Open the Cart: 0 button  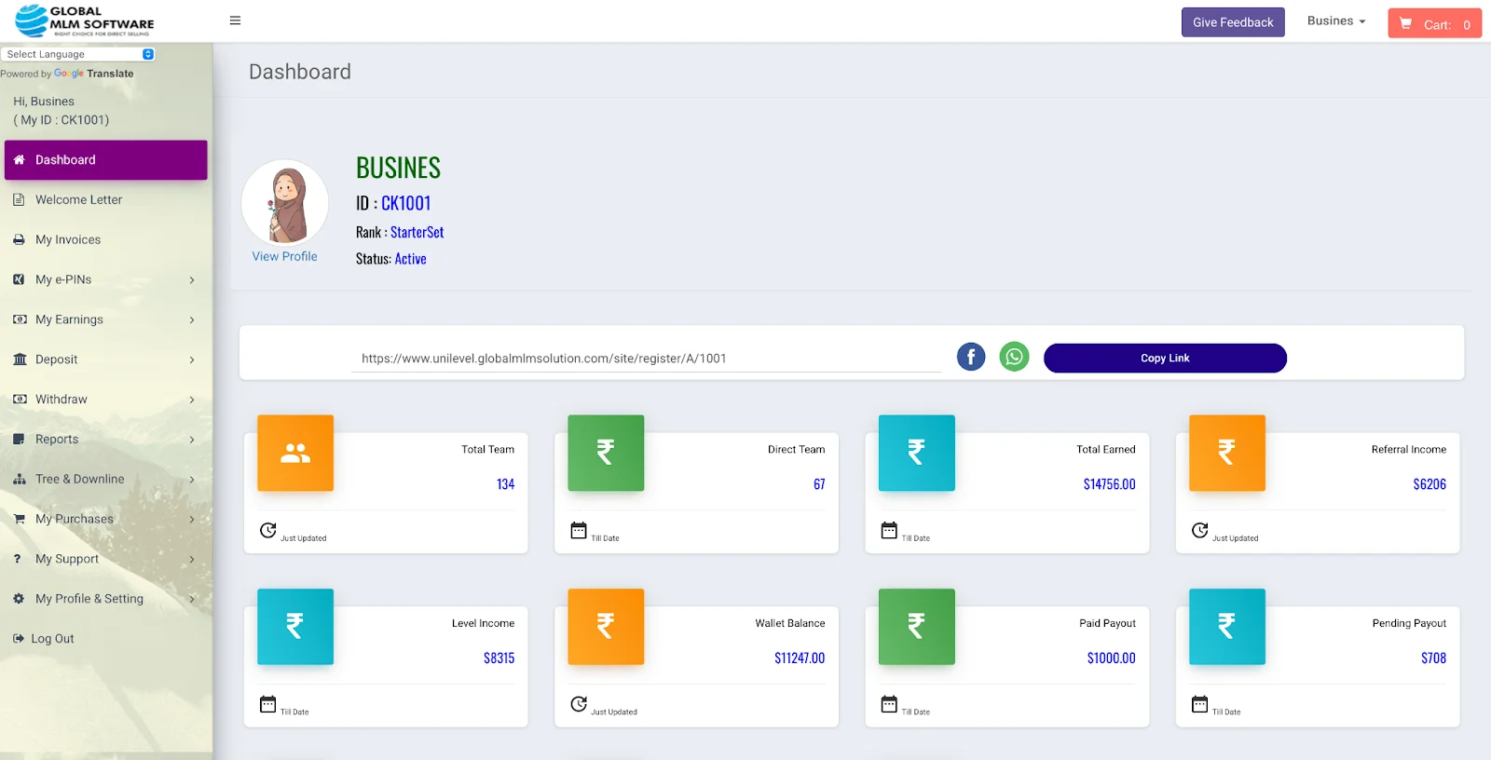(x=1434, y=23)
